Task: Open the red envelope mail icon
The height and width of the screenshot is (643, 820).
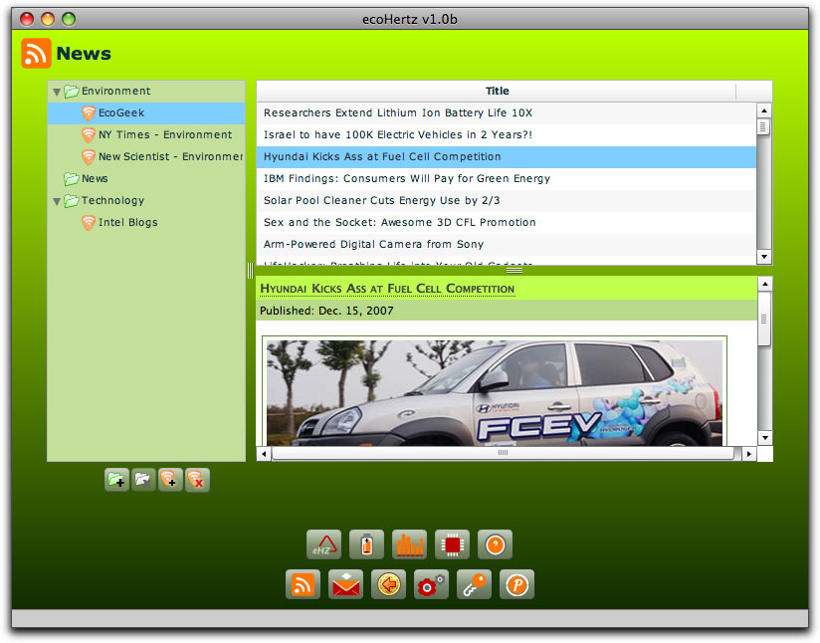Action: click(x=345, y=584)
